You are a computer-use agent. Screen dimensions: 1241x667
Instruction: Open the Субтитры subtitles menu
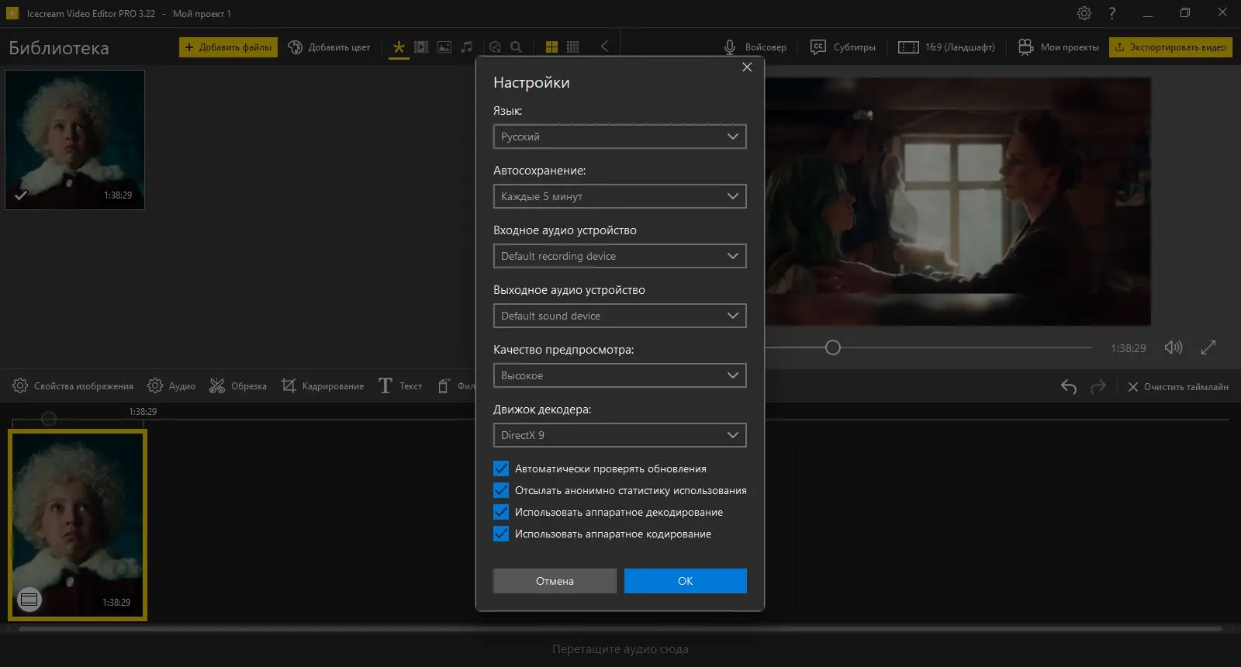(843, 47)
